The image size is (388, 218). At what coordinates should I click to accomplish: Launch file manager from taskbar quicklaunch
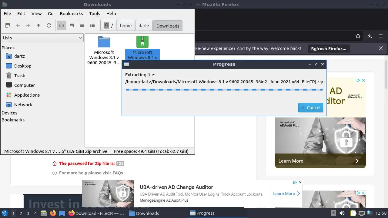pyautogui.click(x=44, y=213)
